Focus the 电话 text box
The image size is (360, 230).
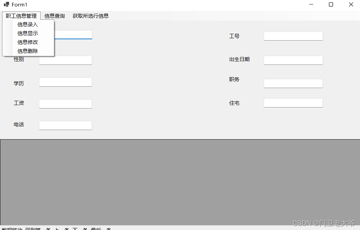coord(66,126)
